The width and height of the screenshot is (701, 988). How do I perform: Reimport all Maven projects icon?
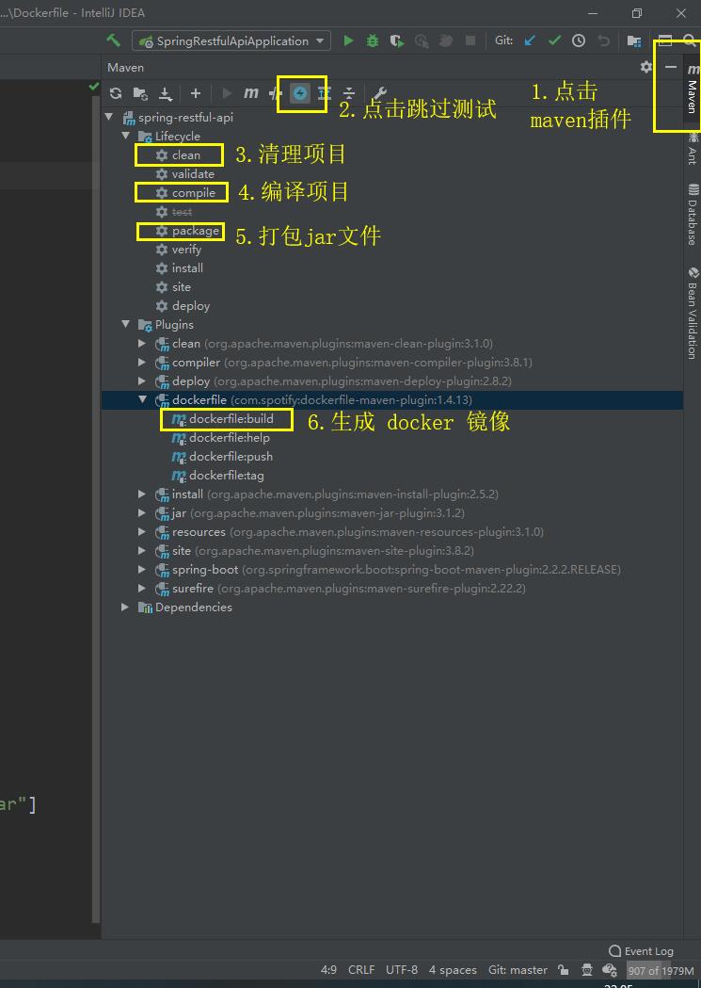[116, 93]
